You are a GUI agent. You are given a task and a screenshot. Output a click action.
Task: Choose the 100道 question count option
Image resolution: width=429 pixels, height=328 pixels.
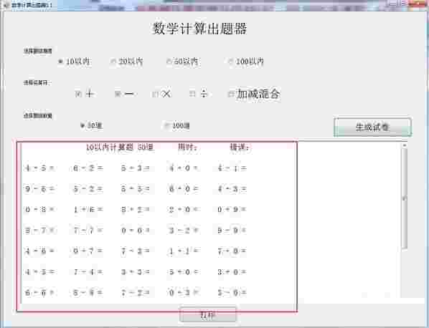[176, 125]
